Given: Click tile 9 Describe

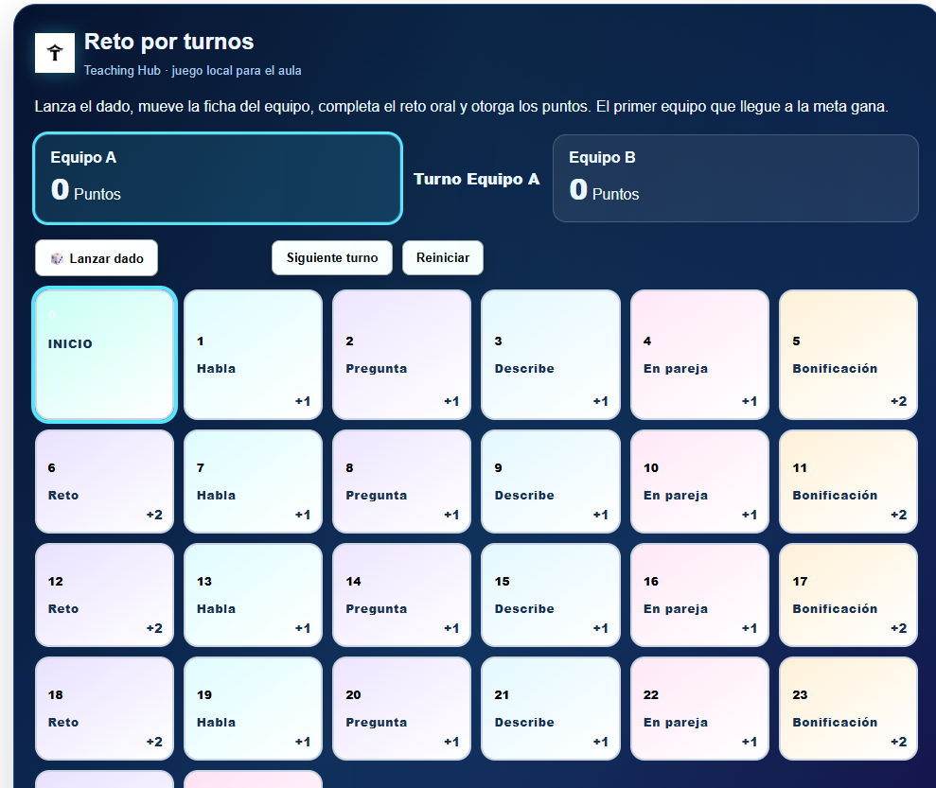Looking at the screenshot, I should (x=551, y=482).
